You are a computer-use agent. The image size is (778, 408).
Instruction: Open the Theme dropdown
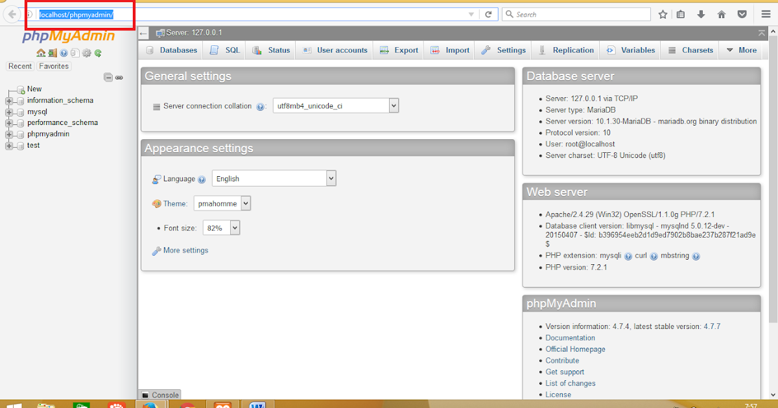245,203
